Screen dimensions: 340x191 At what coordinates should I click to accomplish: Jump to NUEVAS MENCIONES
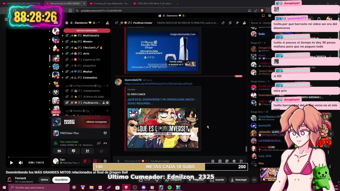pyautogui.click(x=87, y=31)
